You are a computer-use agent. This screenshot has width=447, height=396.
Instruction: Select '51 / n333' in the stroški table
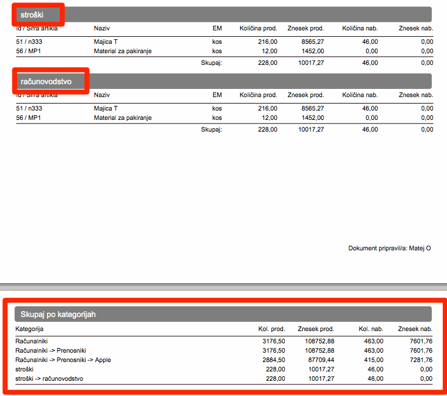(x=29, y=42)
